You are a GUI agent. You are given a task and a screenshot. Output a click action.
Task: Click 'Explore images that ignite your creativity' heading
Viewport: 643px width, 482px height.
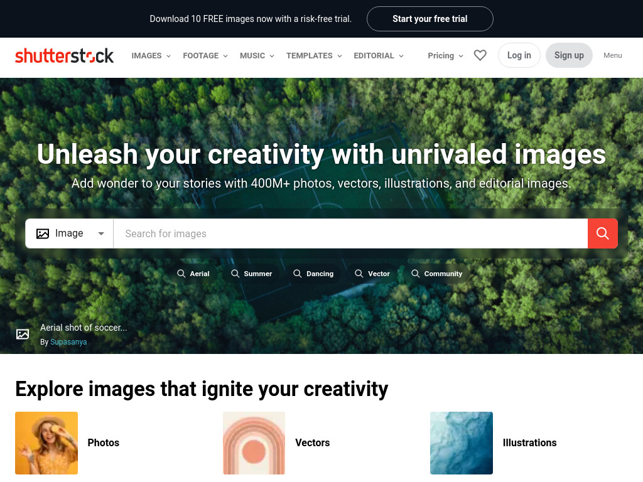coord(202,389)
